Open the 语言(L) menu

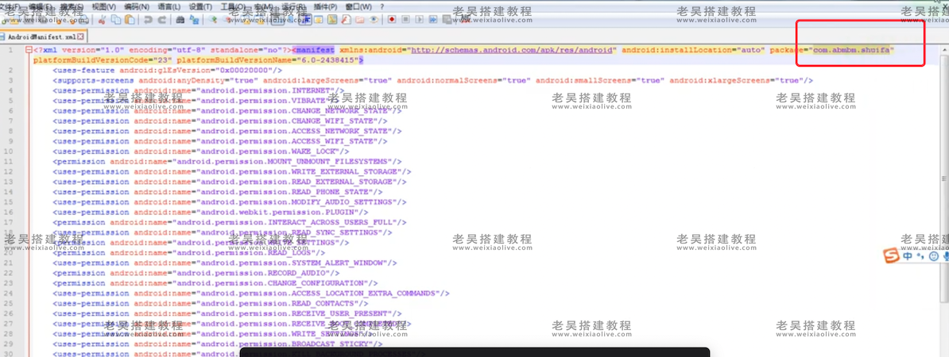pos(168,6)
